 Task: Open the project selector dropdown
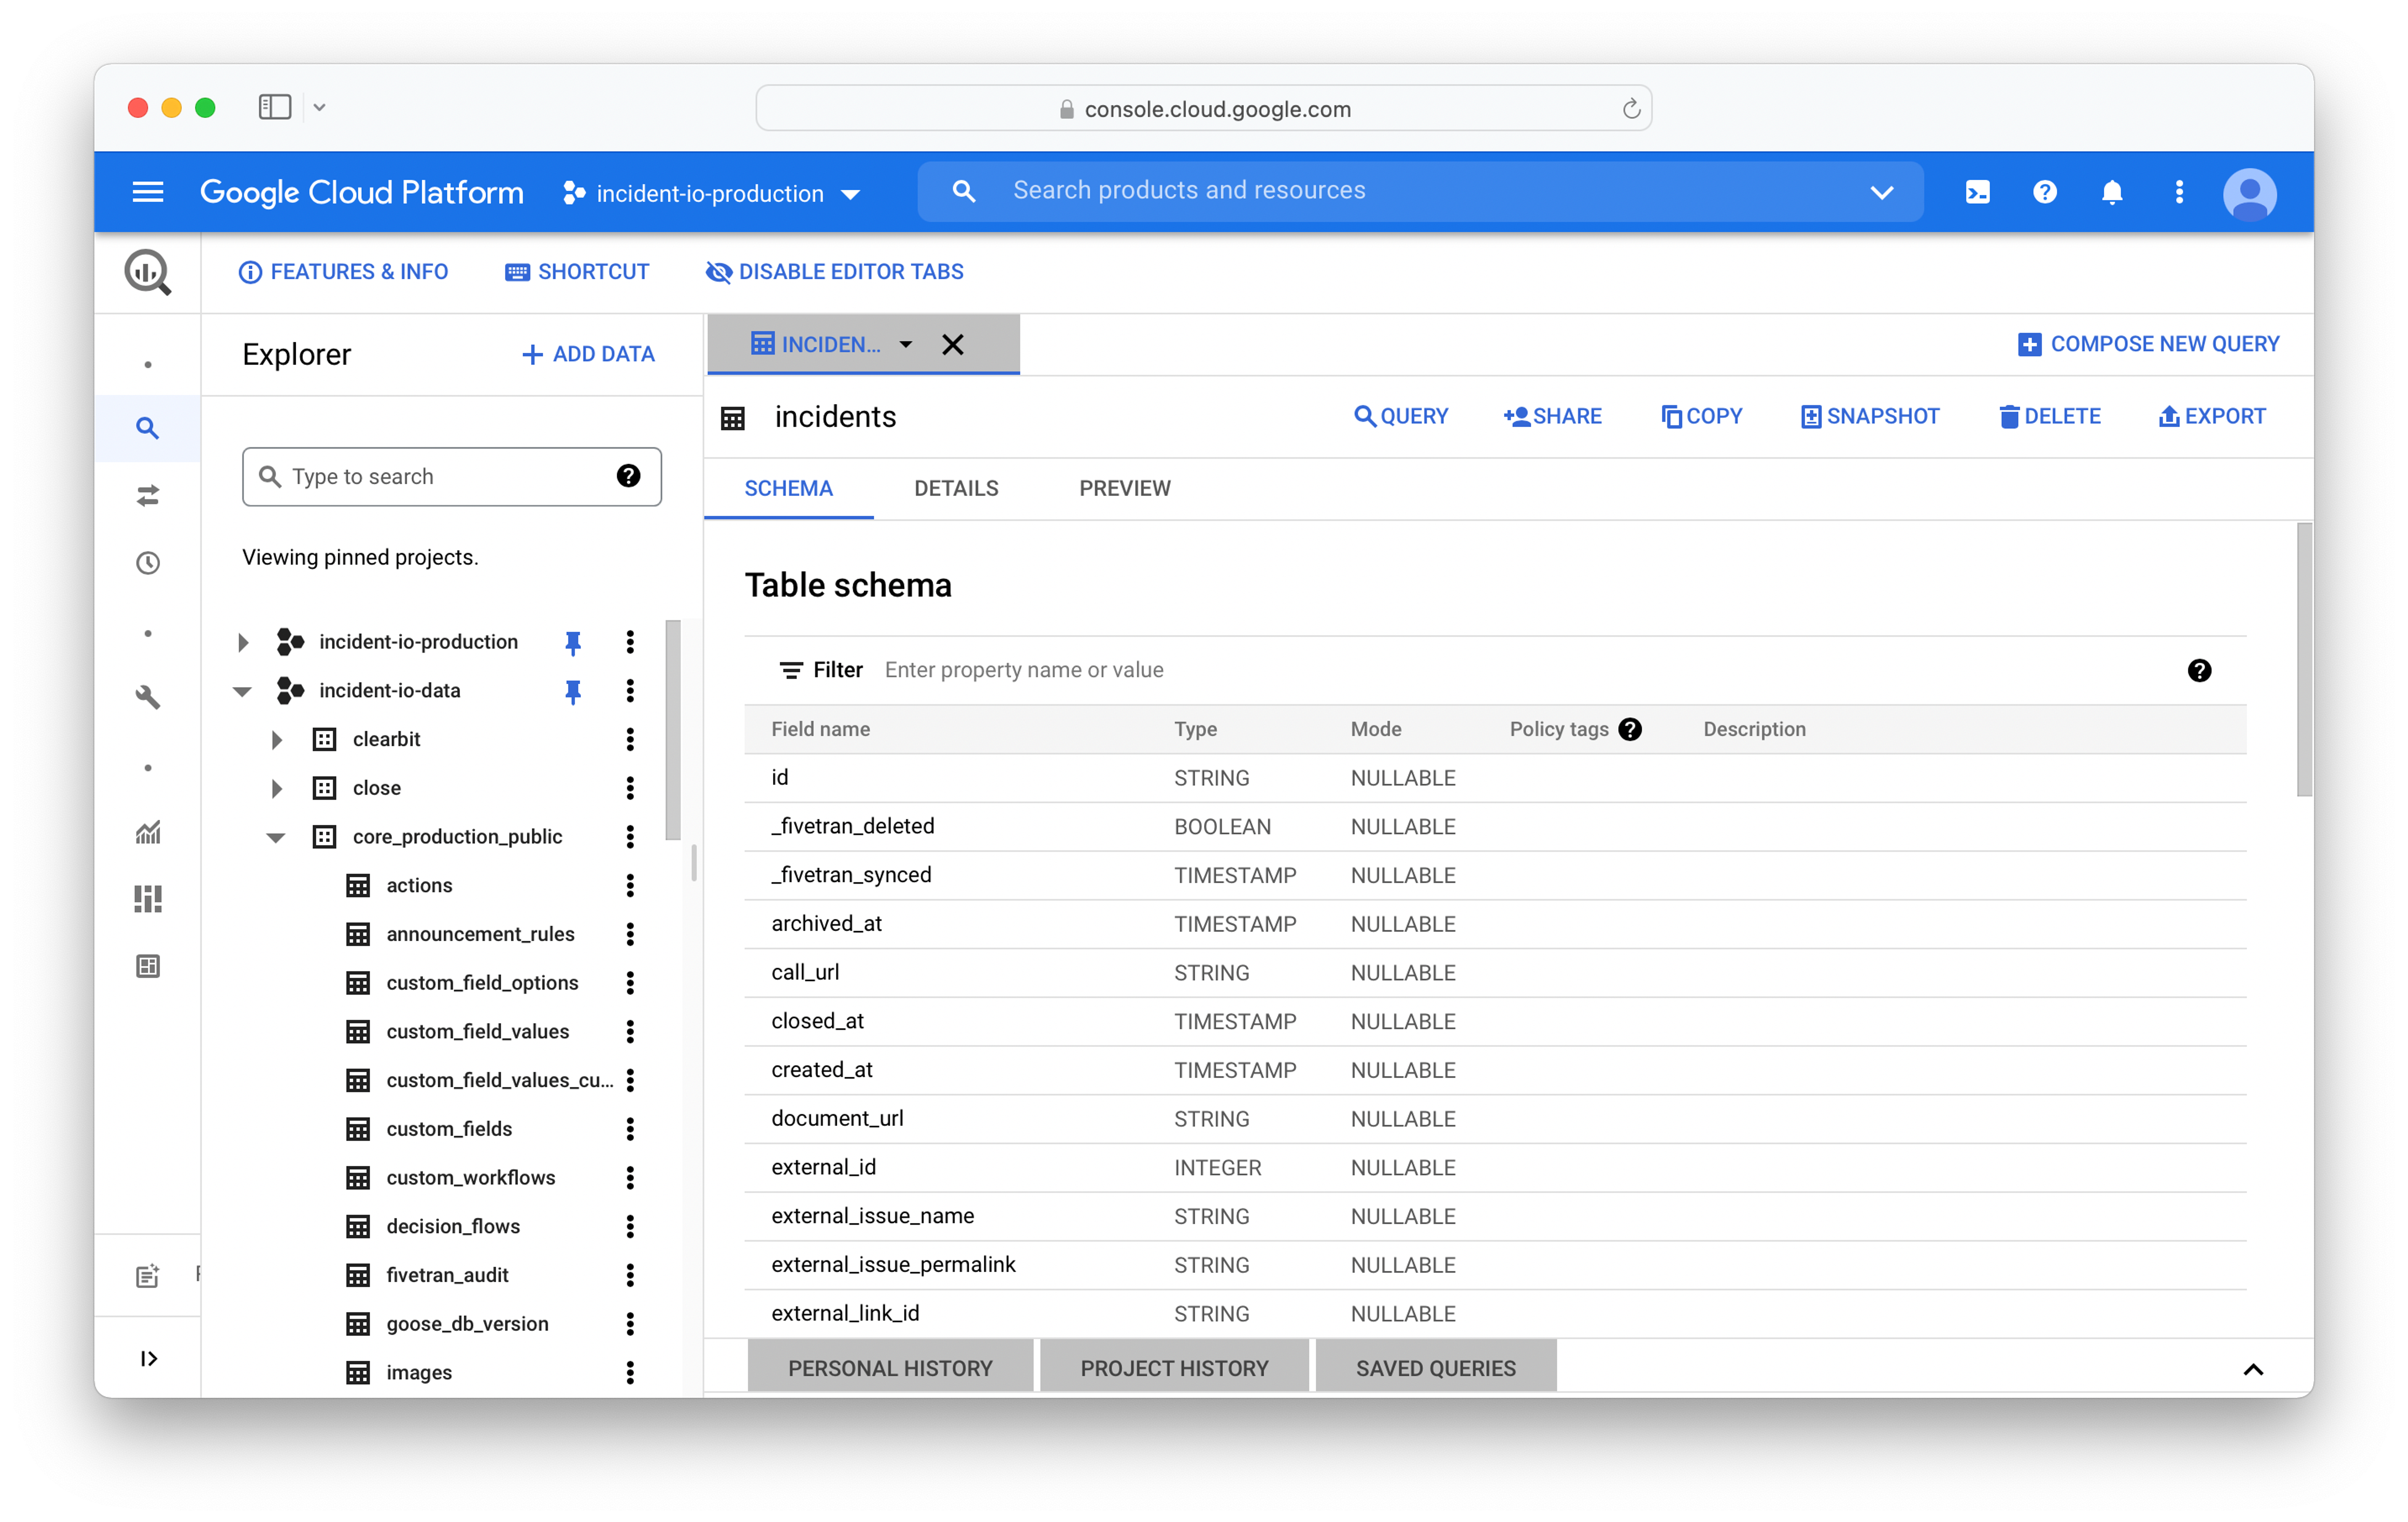711,193
